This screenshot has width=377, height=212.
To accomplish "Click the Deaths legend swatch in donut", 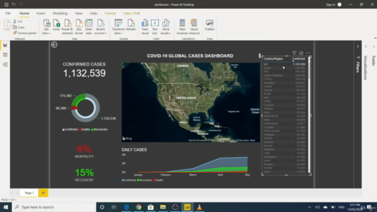I will (80, 130).
